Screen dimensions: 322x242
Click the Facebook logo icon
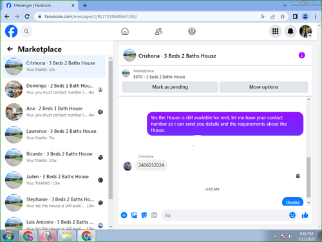click(x=11, y=31)
